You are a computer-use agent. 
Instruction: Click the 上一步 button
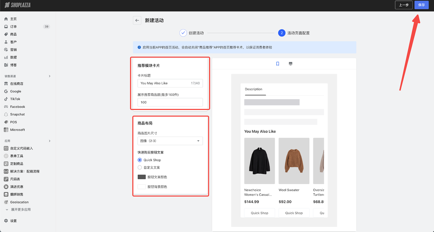tap(403, 5)
